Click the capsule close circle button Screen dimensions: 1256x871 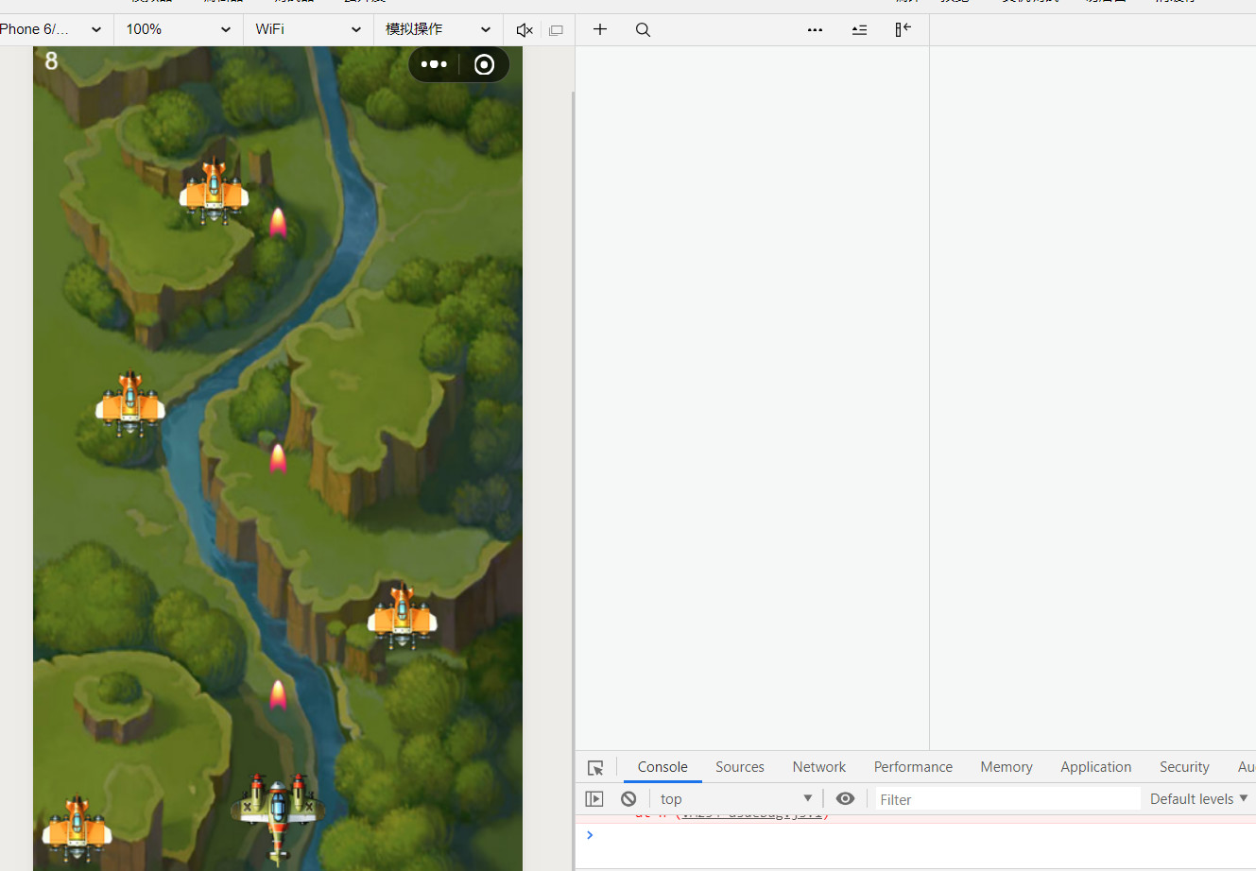484,64
